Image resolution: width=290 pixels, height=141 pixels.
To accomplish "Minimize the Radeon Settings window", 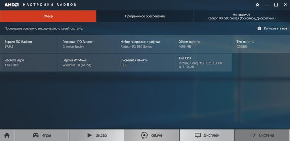I will pos(267,5).
